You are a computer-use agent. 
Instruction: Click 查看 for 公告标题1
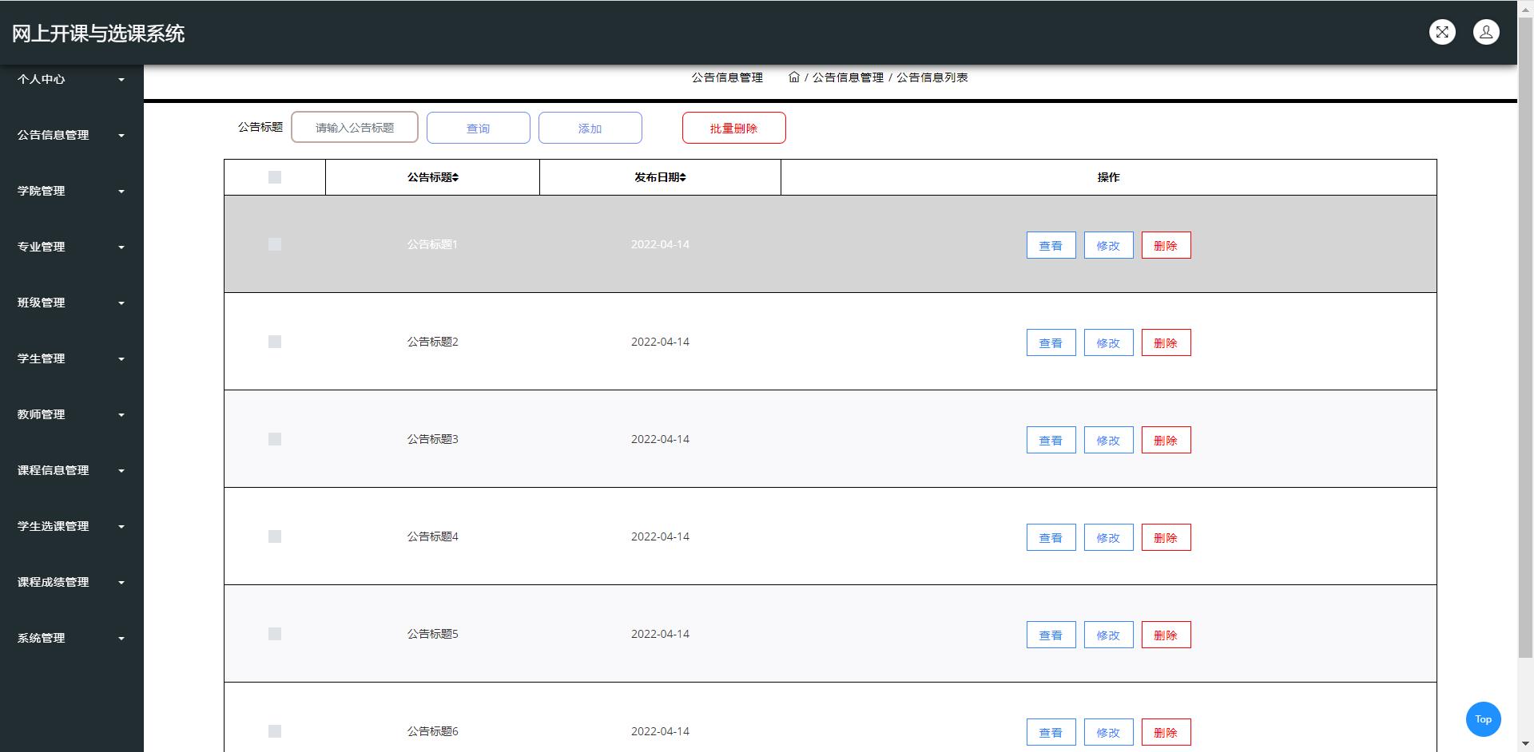(x=1051, y=245)
